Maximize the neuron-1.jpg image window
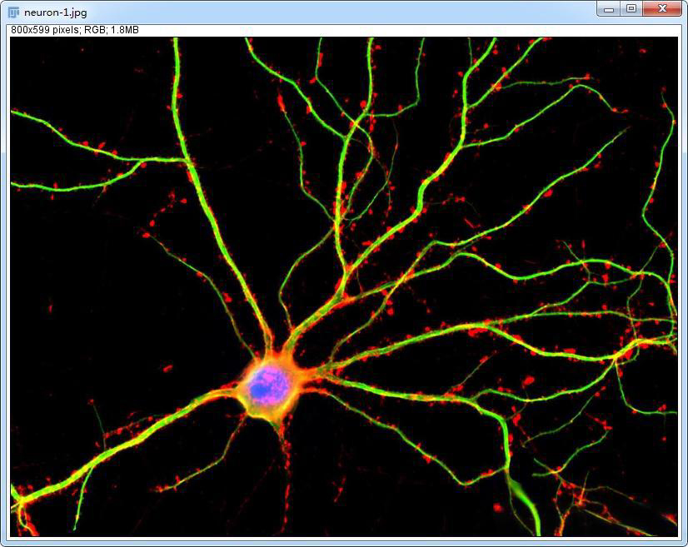This screenshot has width=688, height=547. point(631,9)
